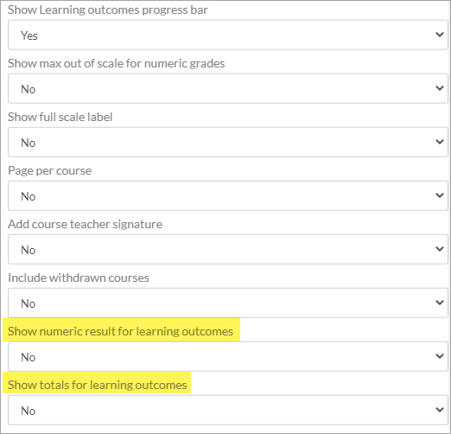Open the Show Learning outcomes progress bar dropdown
The width and height of the screenshot is (451, 434).
click(228, 35)
